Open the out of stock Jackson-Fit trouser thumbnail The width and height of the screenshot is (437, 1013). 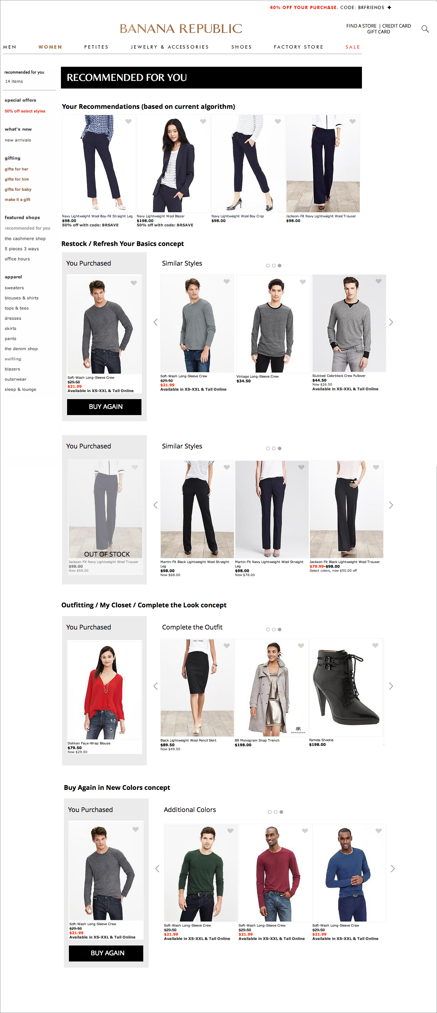pyautogui.click(x=106, y=509)
